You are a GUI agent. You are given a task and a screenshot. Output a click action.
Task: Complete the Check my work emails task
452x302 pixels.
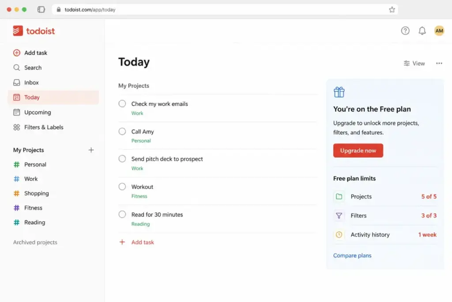pyautogui.click(x=122, y=103)
